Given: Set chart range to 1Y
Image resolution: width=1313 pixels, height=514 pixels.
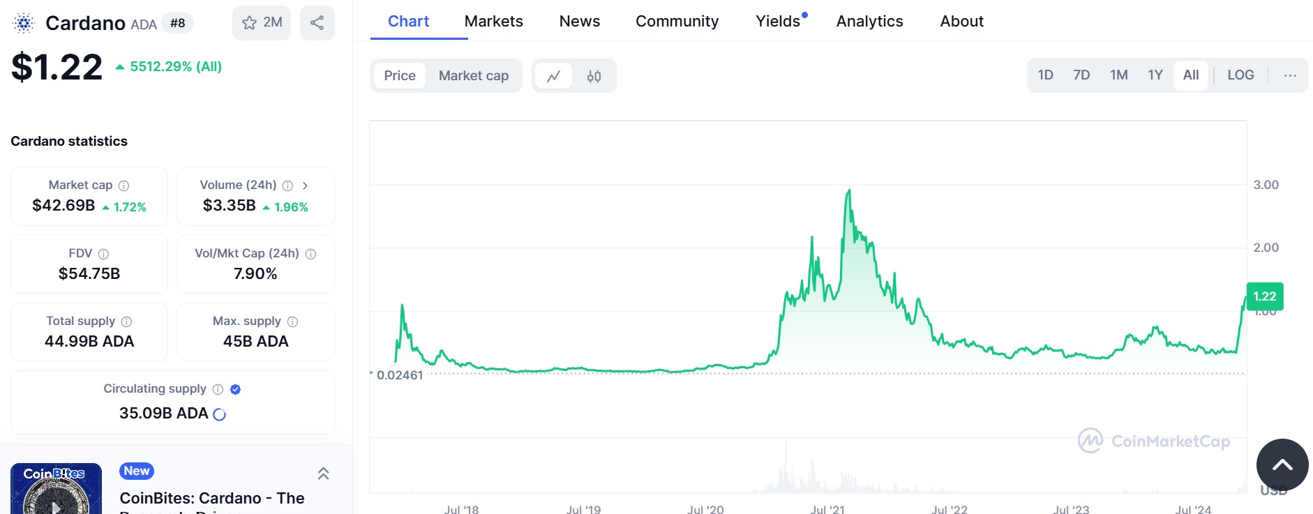Looking at the screenshot, I should tap(1155, 75).
